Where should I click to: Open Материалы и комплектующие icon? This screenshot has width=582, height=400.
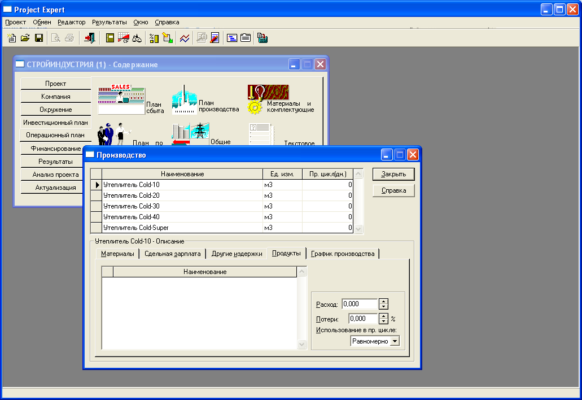click(x=268, y=99)
